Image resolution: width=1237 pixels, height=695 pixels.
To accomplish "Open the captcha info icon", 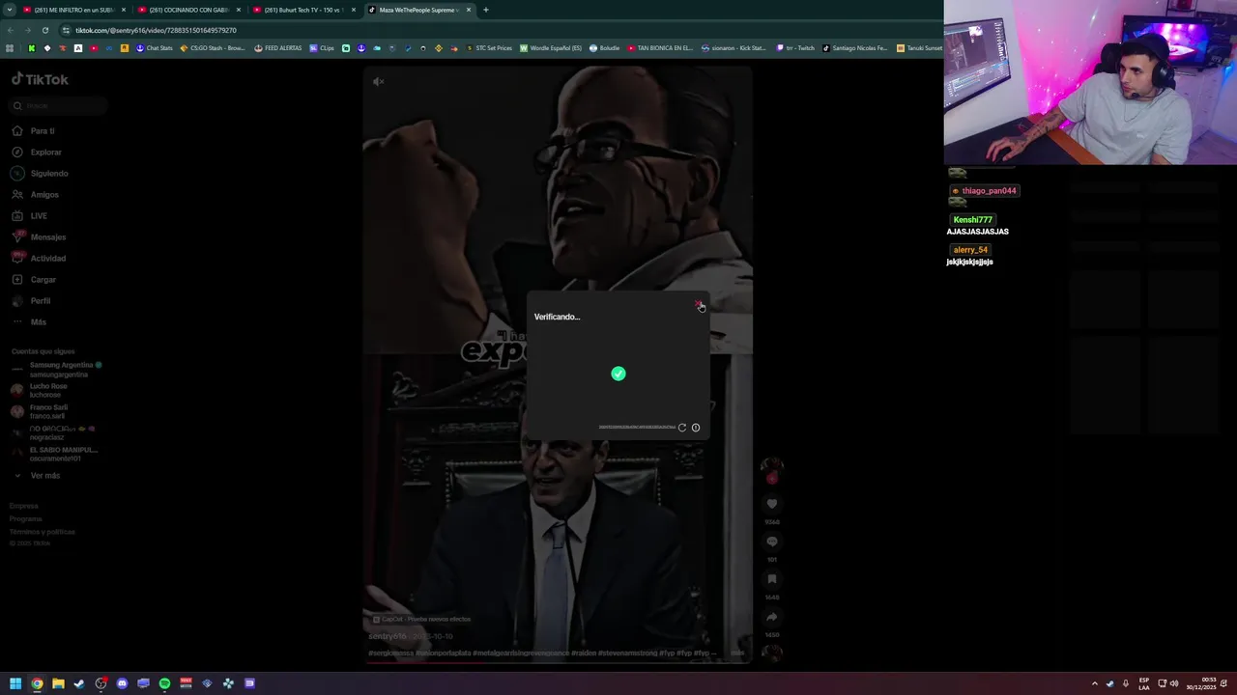I will tap(696, 428).
